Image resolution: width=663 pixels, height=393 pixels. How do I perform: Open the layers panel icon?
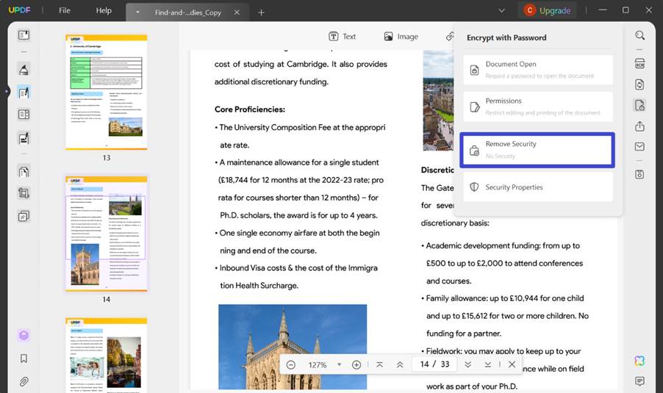click(24, 335)
